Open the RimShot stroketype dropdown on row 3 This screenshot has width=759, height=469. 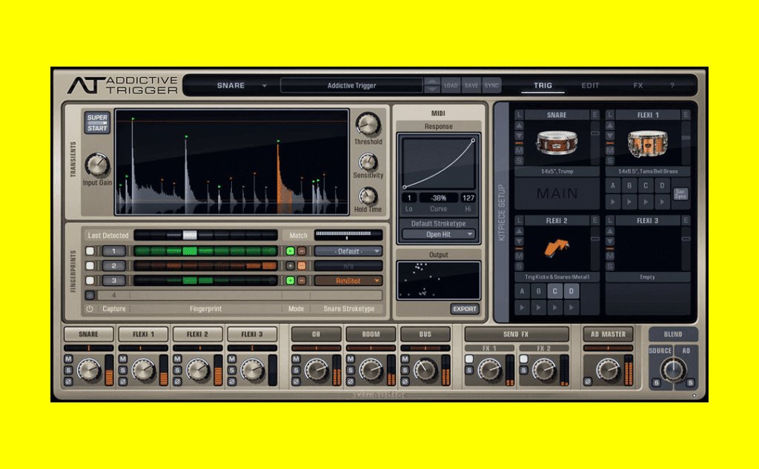click(x=348, y=281)
